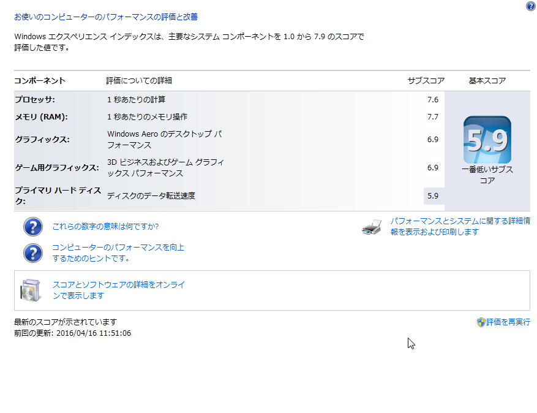
Task: Click the hard disk subscore 5.9
Action: (x=433, y=195)
